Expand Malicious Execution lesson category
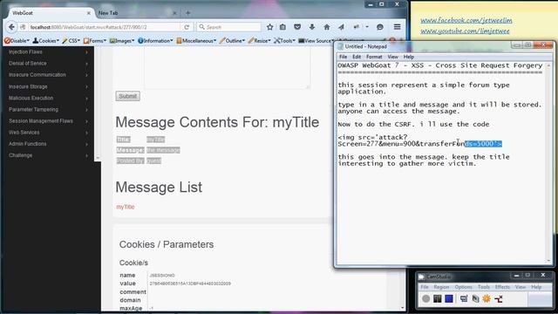The width and height of the screenshot is (558, 314). click(49, 98)
